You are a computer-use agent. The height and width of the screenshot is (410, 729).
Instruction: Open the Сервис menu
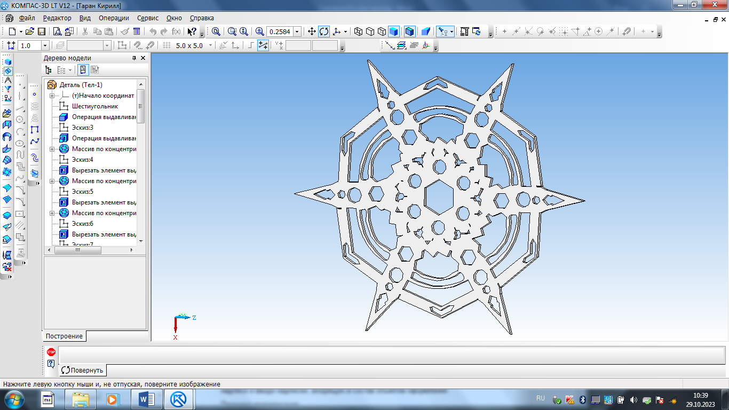[x=148, y=18]
